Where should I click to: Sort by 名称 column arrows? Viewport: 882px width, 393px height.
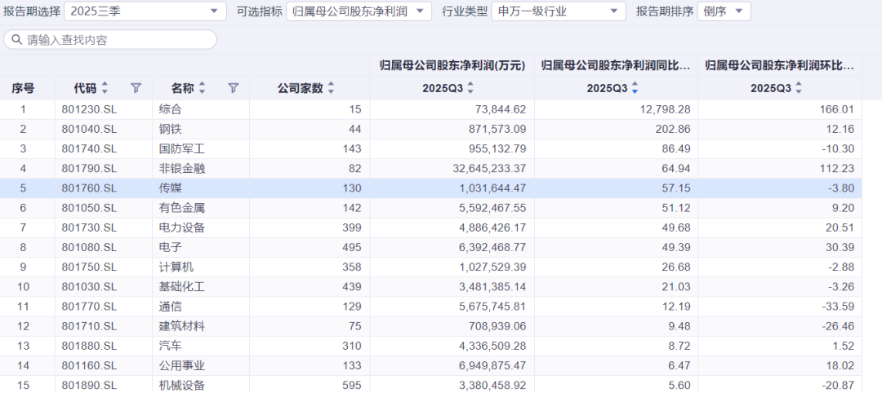203,88
